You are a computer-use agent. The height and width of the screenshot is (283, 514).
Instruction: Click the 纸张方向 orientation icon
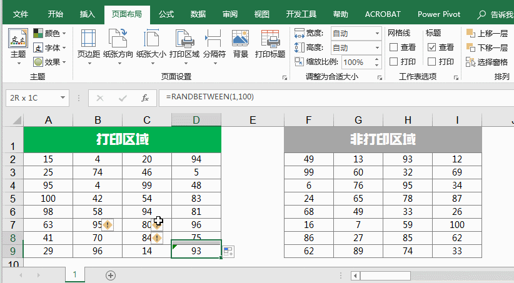[118, 39]
